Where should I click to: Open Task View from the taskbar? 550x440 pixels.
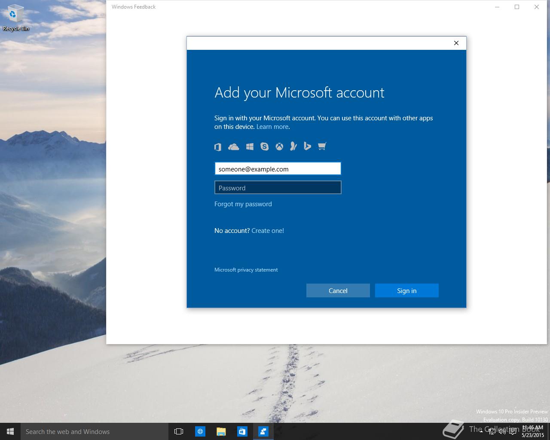click(179, 431)
